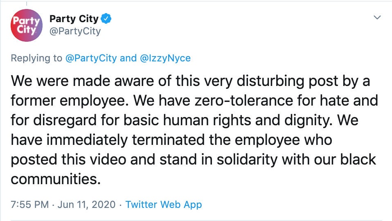The width and height of the screenshot is (392, 221).
Task: Click 'zero-tolerance' in the tweet text
Action: [244, 101]
